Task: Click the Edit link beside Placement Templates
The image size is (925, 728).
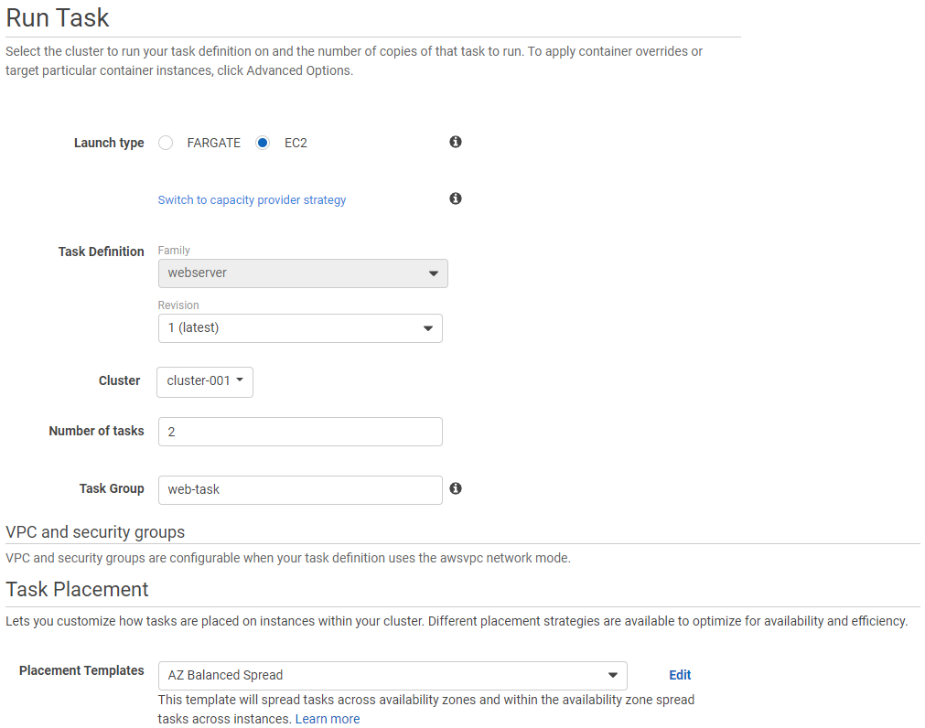Action: pos(680,675)
